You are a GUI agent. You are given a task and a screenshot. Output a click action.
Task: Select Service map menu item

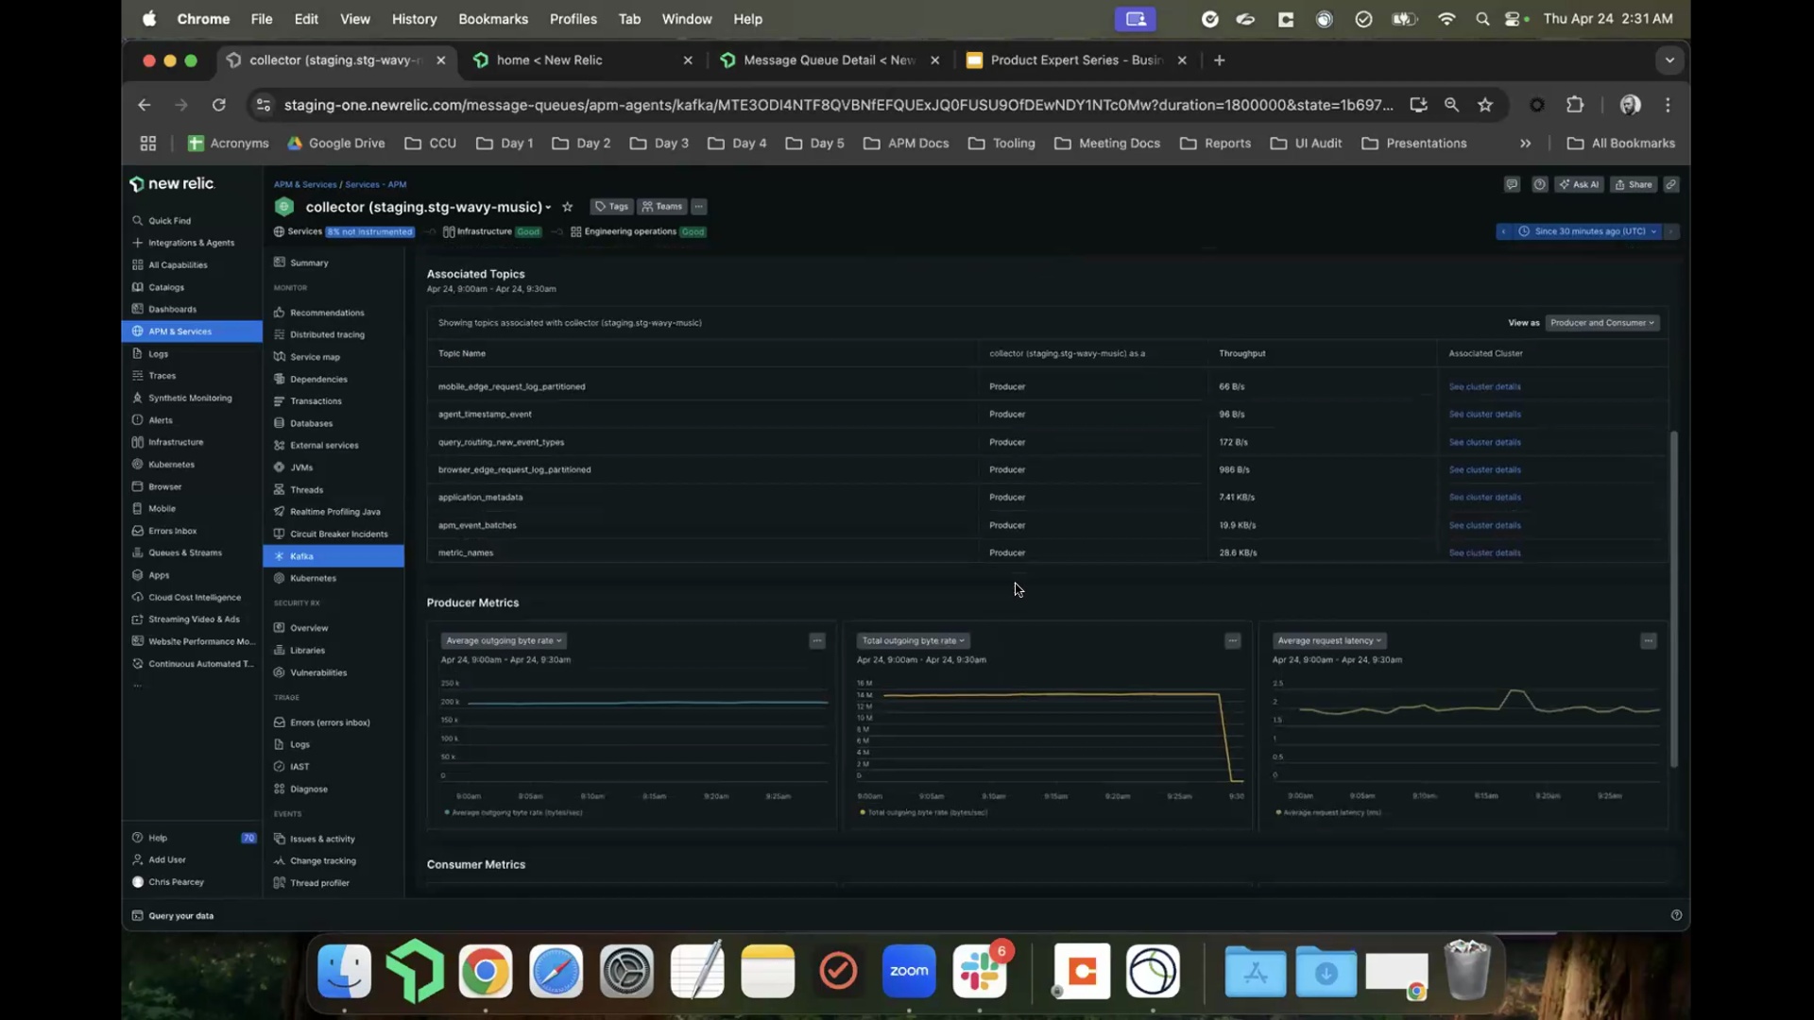(x=315, y=357)
